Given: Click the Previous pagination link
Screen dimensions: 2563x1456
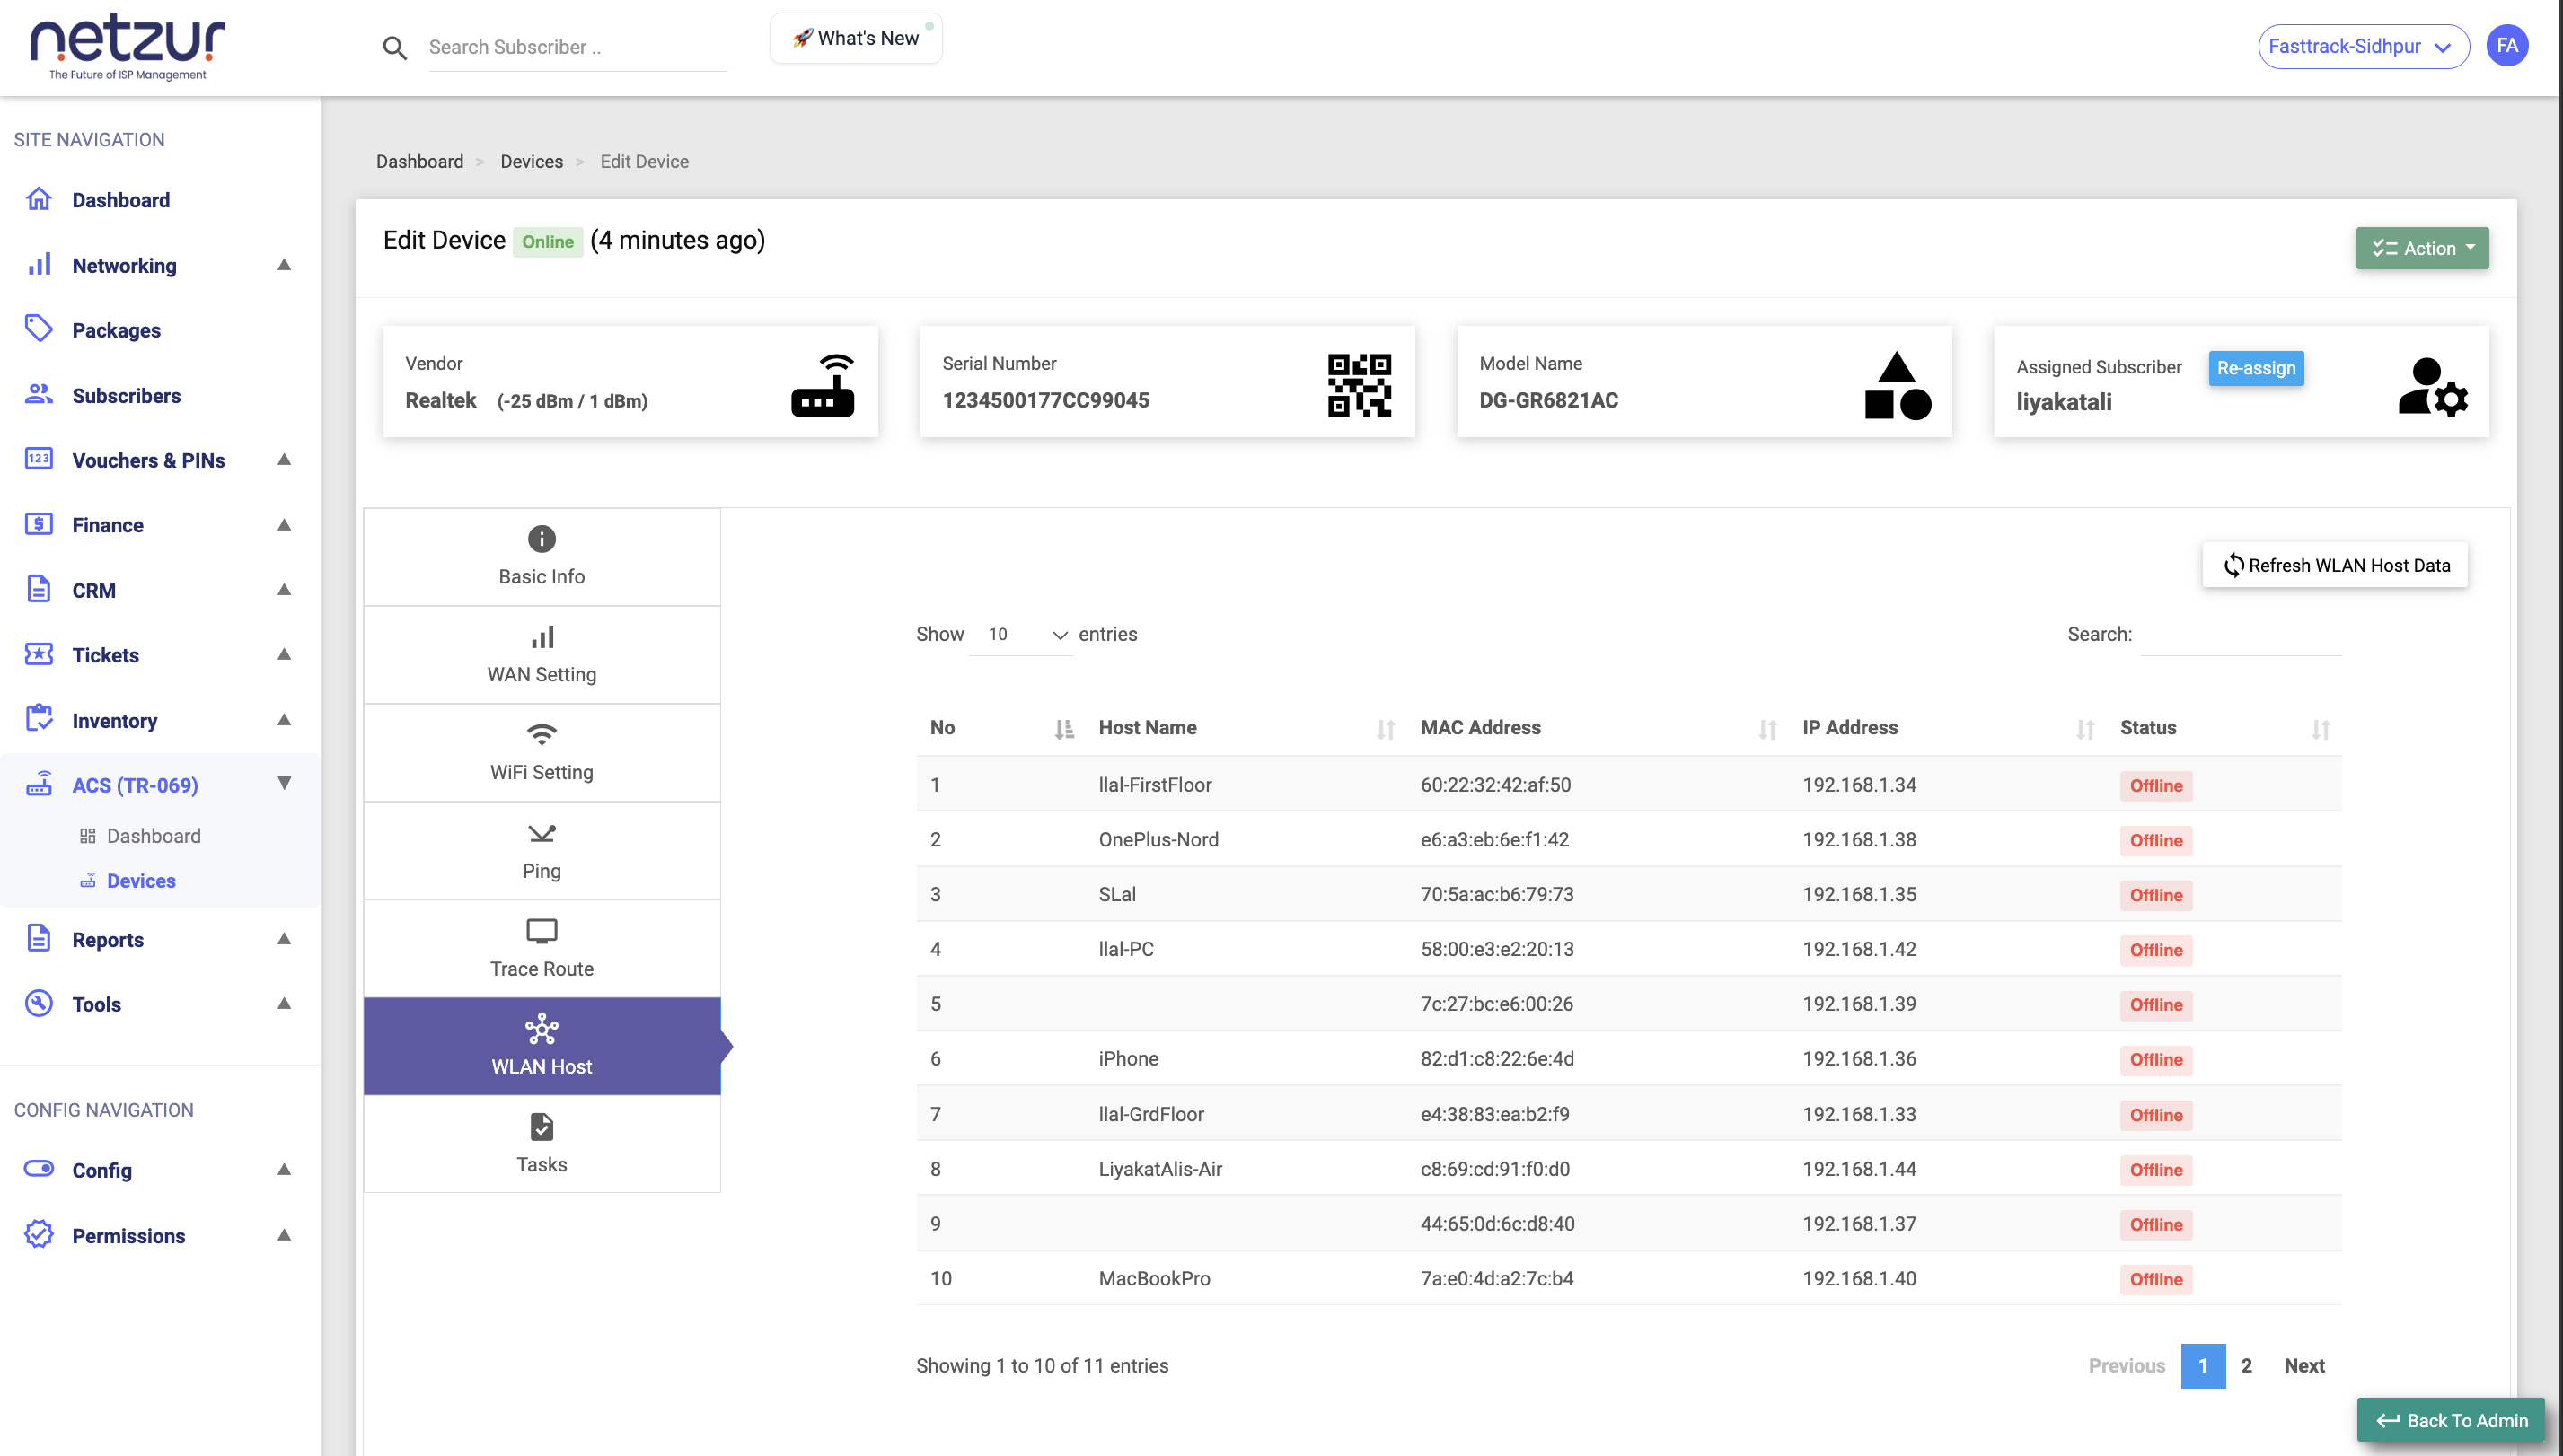Looking at the screenshot, I should (2126, 1365).
